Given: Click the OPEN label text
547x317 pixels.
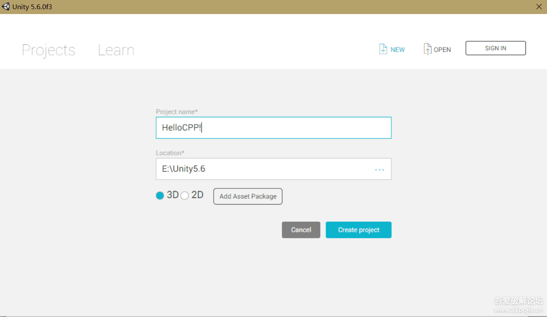Looking at the screenshot, I should point(442,50).
